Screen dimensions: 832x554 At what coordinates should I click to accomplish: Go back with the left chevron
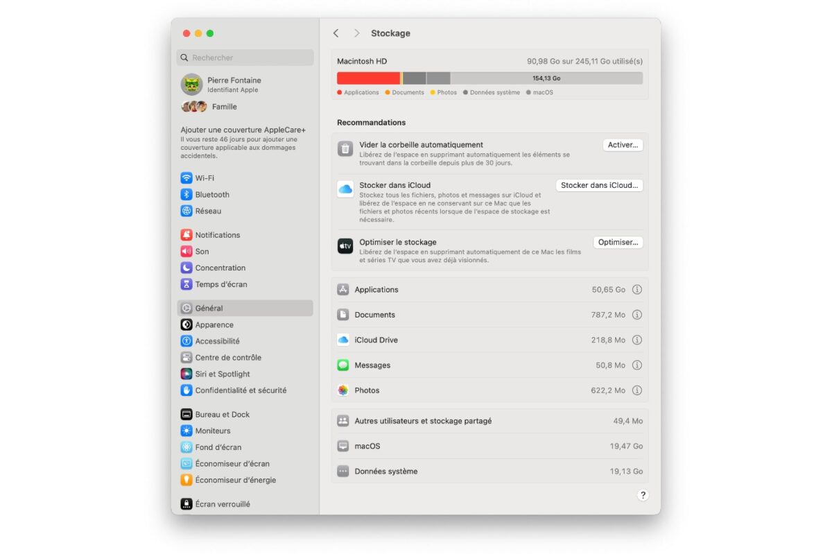click(336, 33)
